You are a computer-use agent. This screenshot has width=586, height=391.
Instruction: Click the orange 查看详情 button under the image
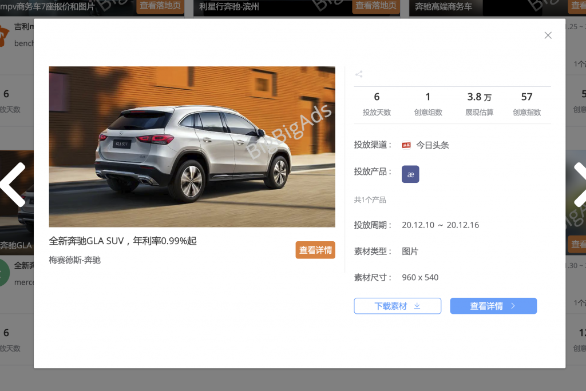[x=315, y=250]
